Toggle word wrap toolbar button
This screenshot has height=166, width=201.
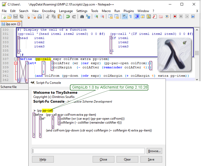coord(124,16)
